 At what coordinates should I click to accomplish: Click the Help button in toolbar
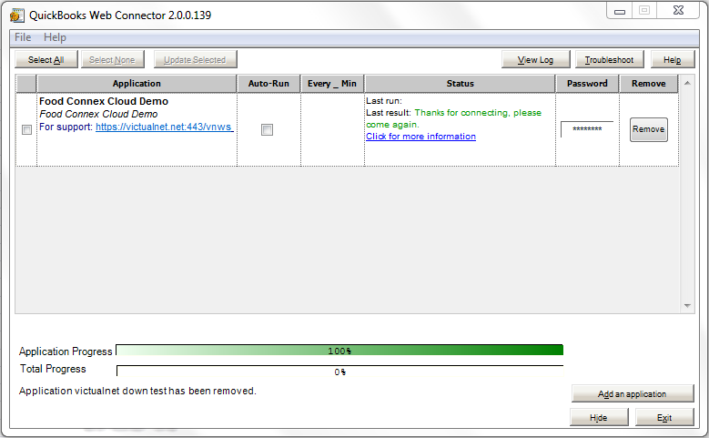[672, 60]
